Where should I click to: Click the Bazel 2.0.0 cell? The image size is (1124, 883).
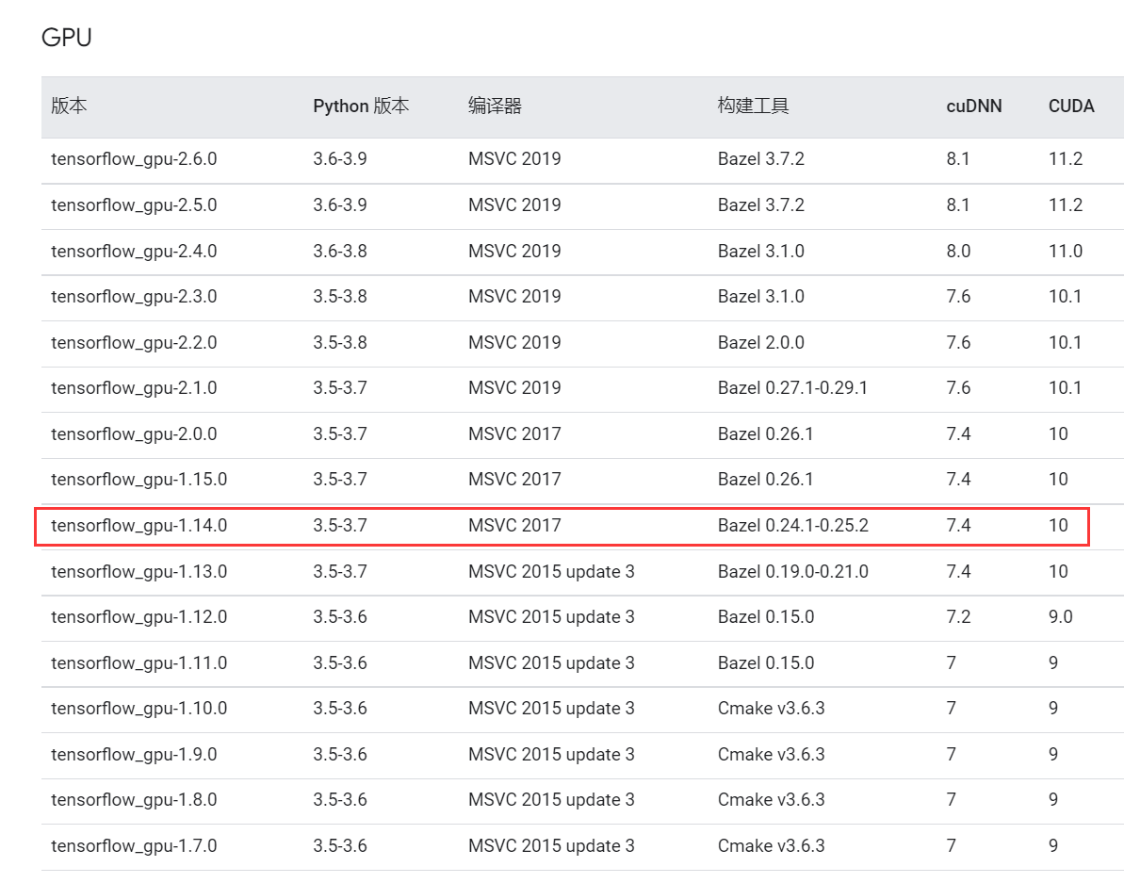761,343
